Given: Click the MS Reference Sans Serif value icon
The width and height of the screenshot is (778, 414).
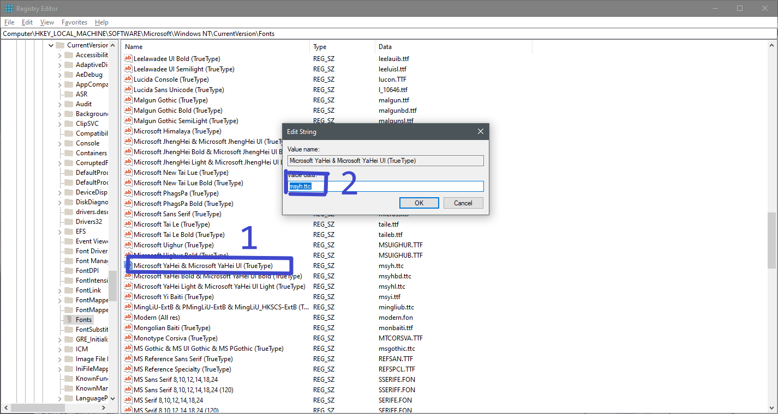Looking at the screenshot, I should pos(128,359).
